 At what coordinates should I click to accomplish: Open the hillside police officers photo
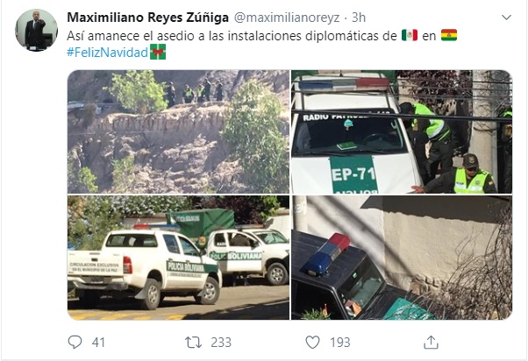pyautogui.click(x=178, y=131)
